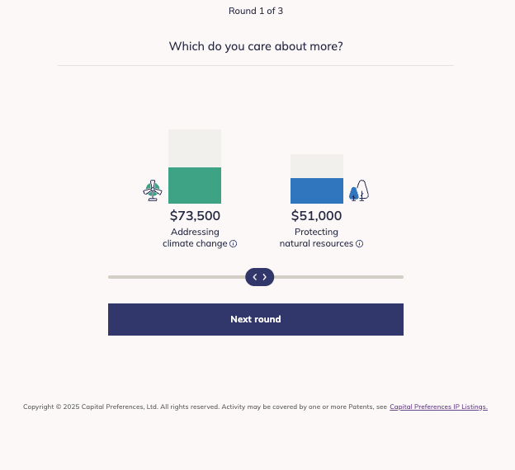Click the 'Which do you care about more?' heading
The image size is (515, 470).
[256, 46]
